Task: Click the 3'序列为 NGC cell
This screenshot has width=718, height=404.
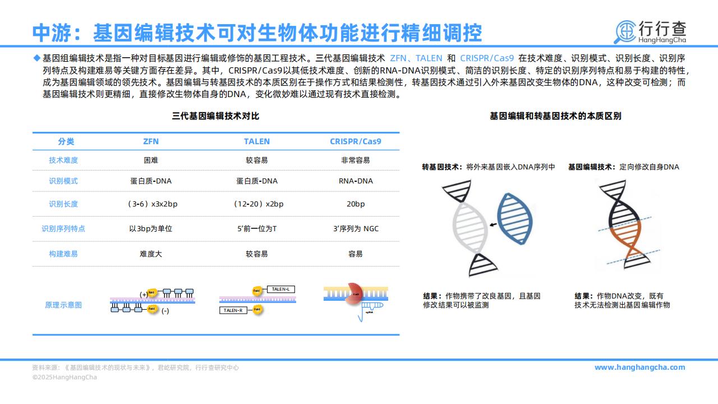Action: 356,228
